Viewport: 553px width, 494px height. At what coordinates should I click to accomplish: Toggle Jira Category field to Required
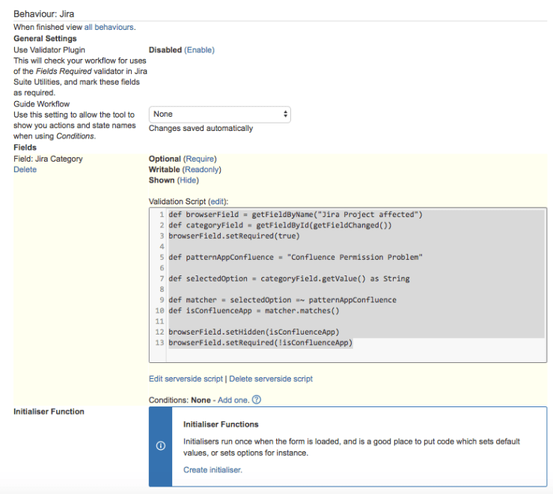200,159
